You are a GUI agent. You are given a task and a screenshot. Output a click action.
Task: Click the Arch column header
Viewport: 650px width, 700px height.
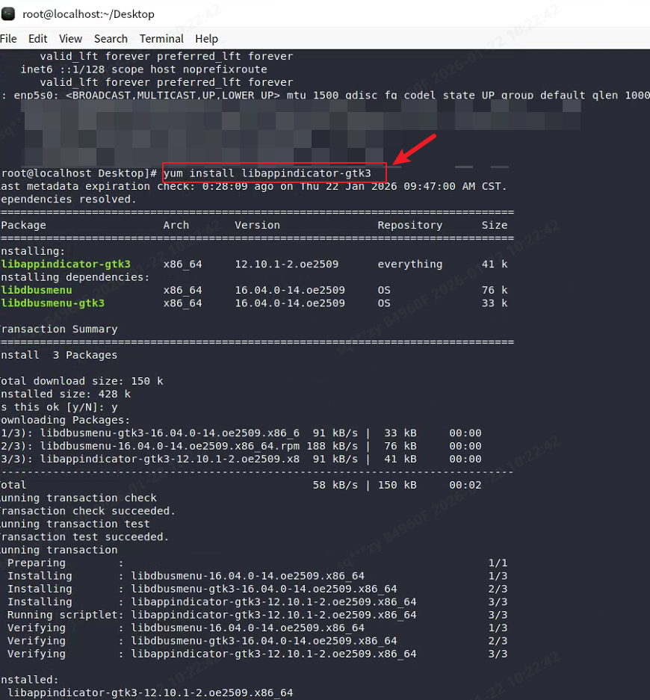pyautogui.click(x=176, y=225)
